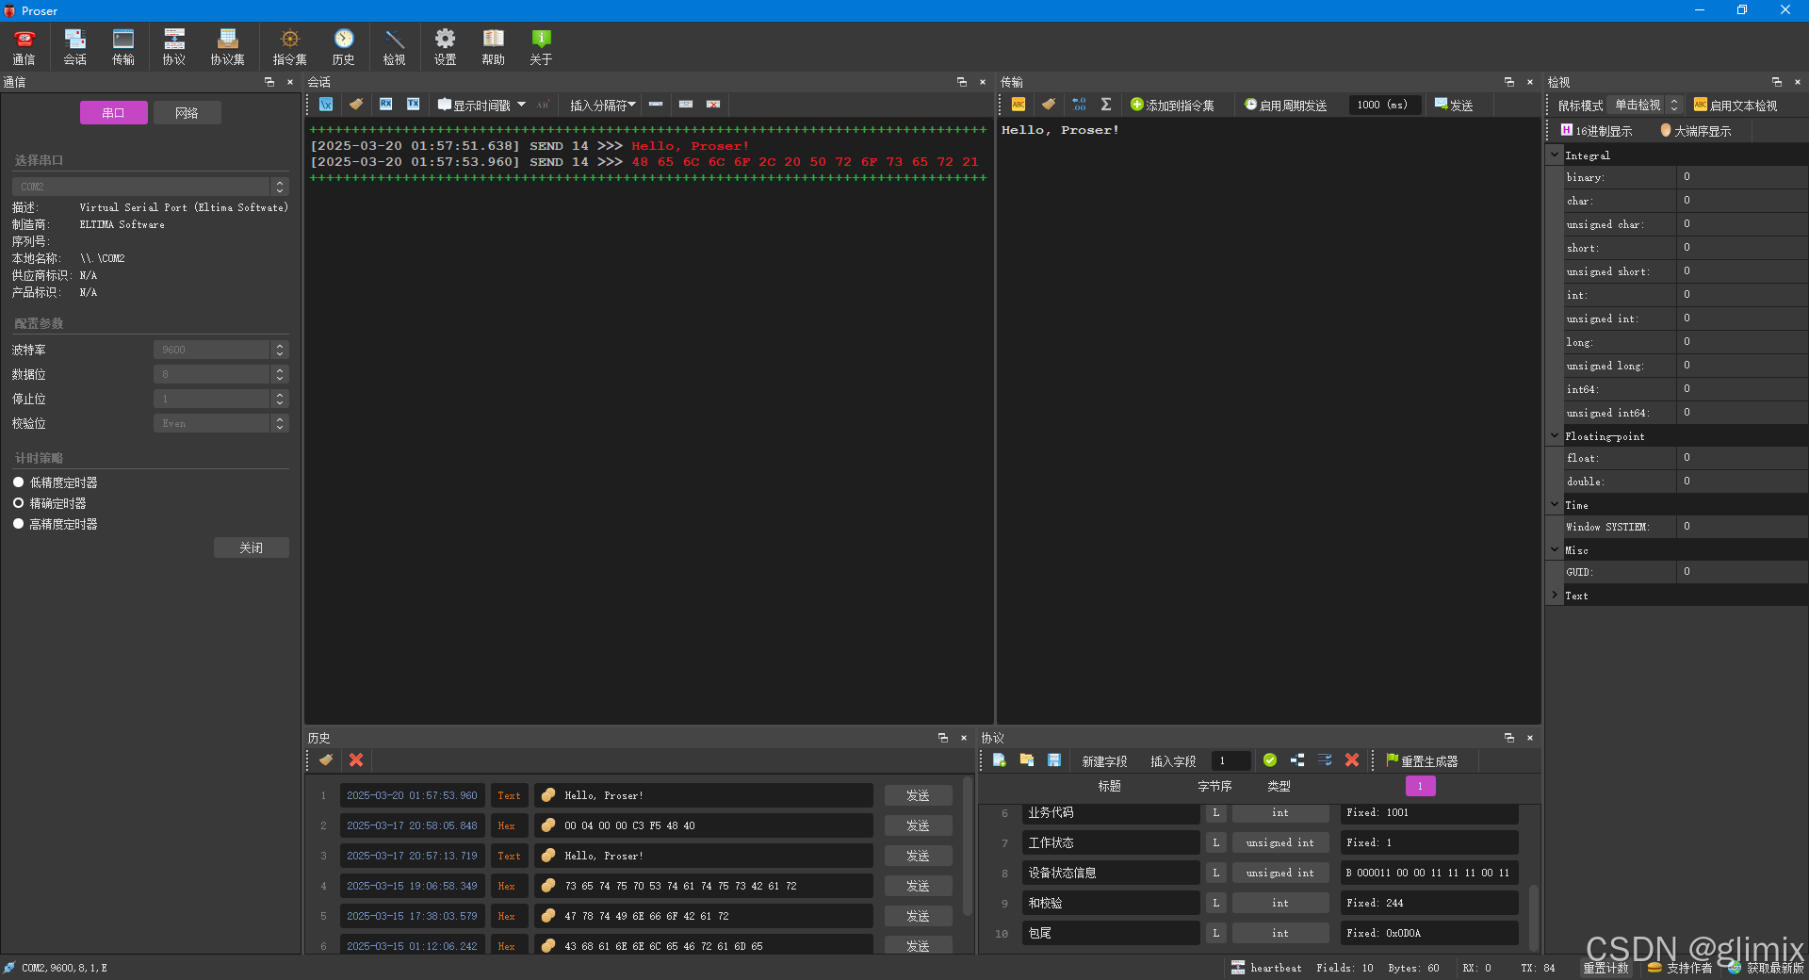1809x980 pixels.
Task: Click 重置生成器 reset generator
Action: (x=1422, y=761)
